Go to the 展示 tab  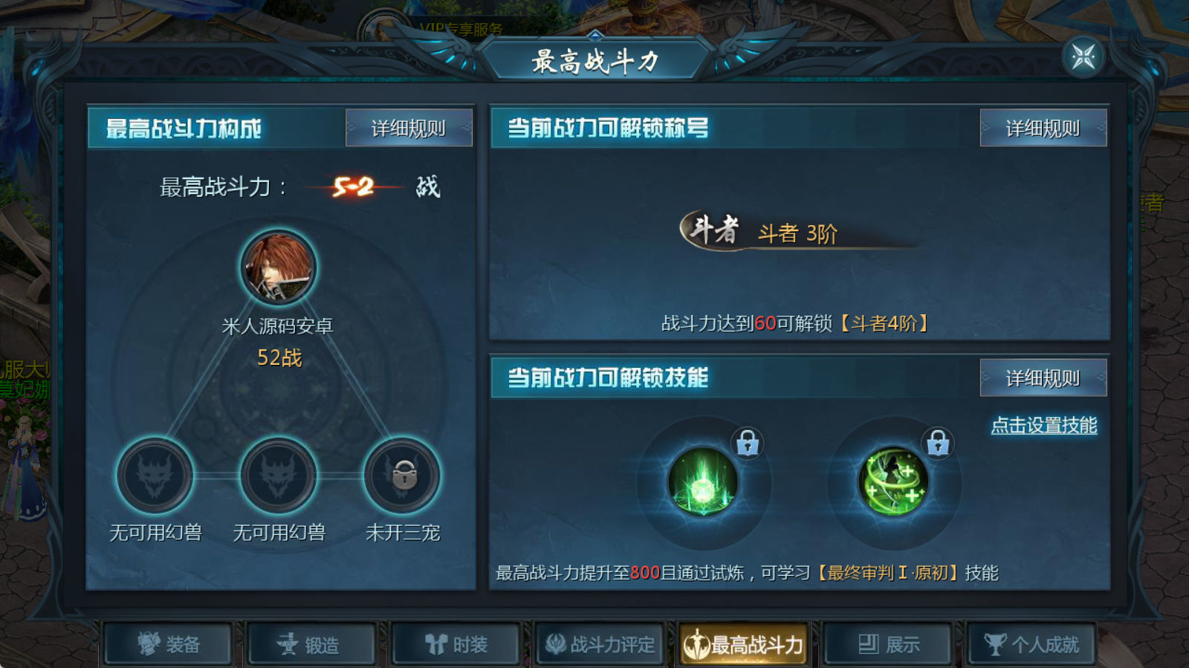[888, 643]
